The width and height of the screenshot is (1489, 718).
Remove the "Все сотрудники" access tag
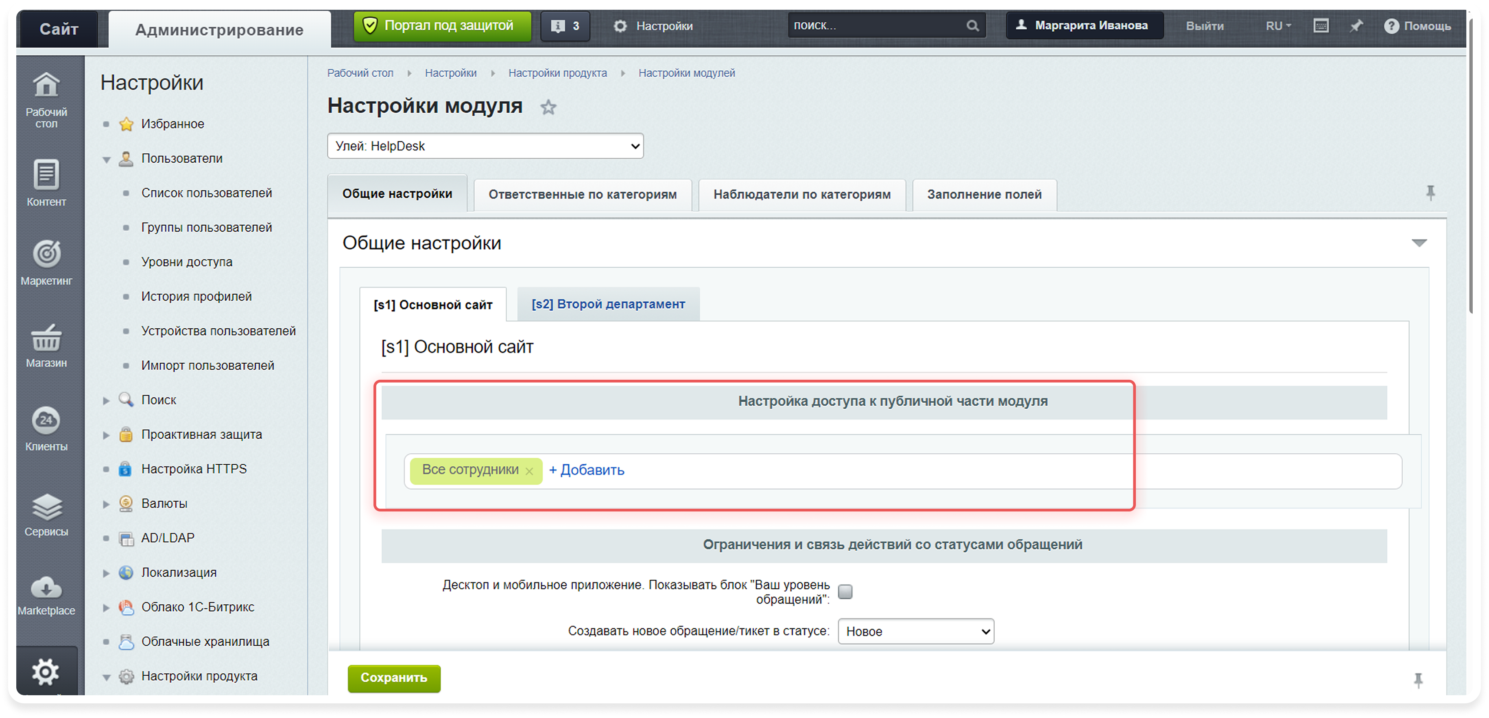(529, 471)
